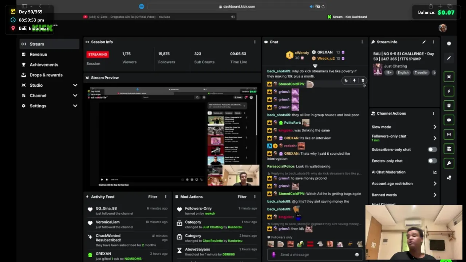Open Banned words arrow
This screenshot has width=466, height=262.
tap(435, 195)
